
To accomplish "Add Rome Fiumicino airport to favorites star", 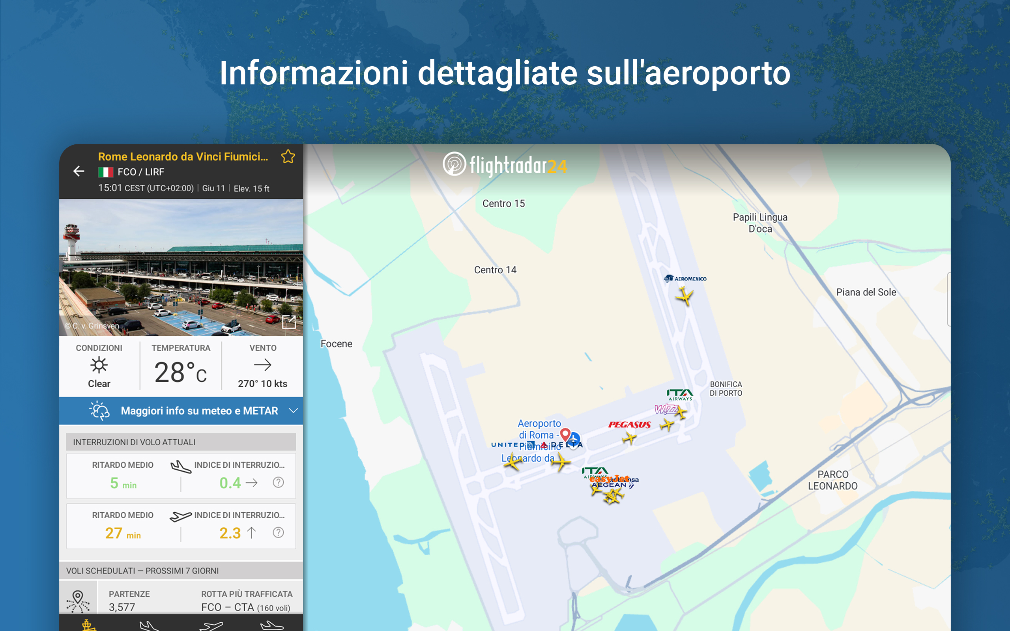I will pos(288,157).
